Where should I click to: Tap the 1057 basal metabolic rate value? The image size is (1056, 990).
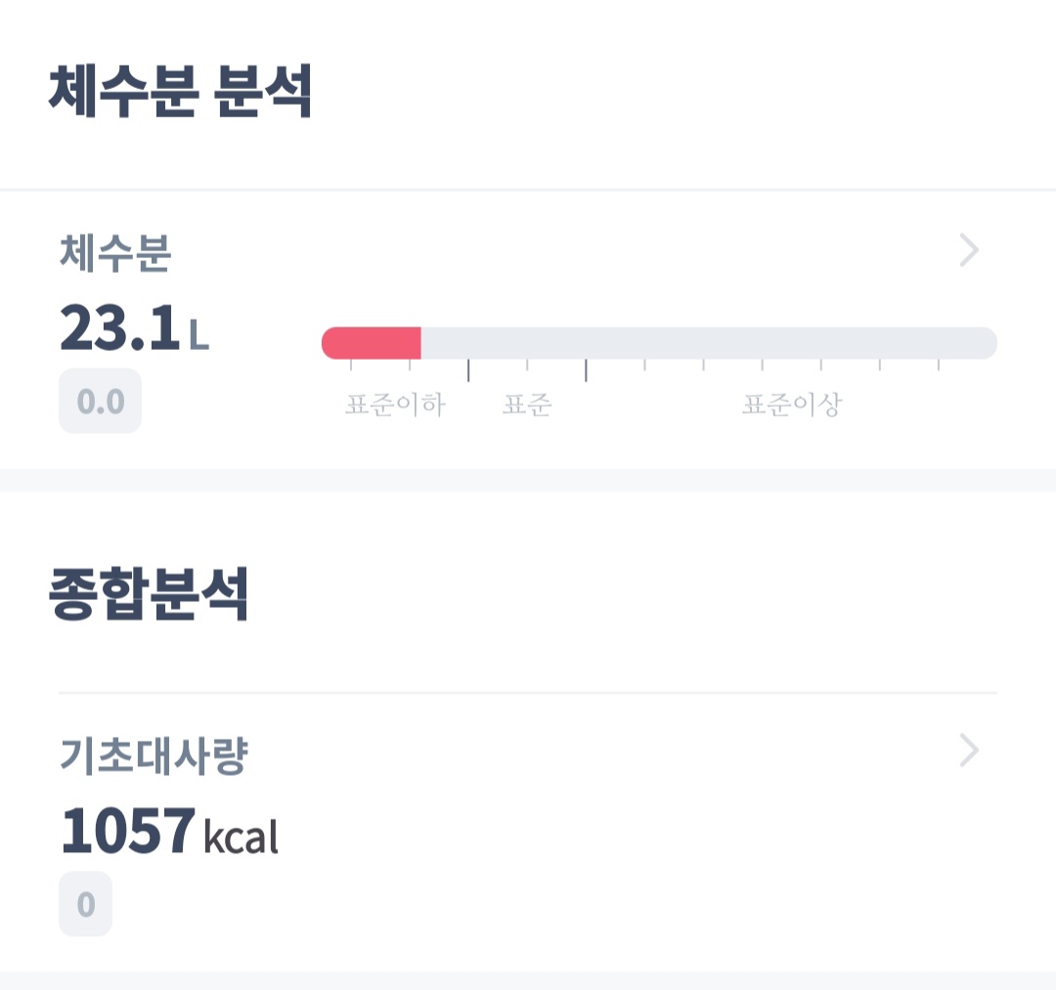tap(128, 832)
